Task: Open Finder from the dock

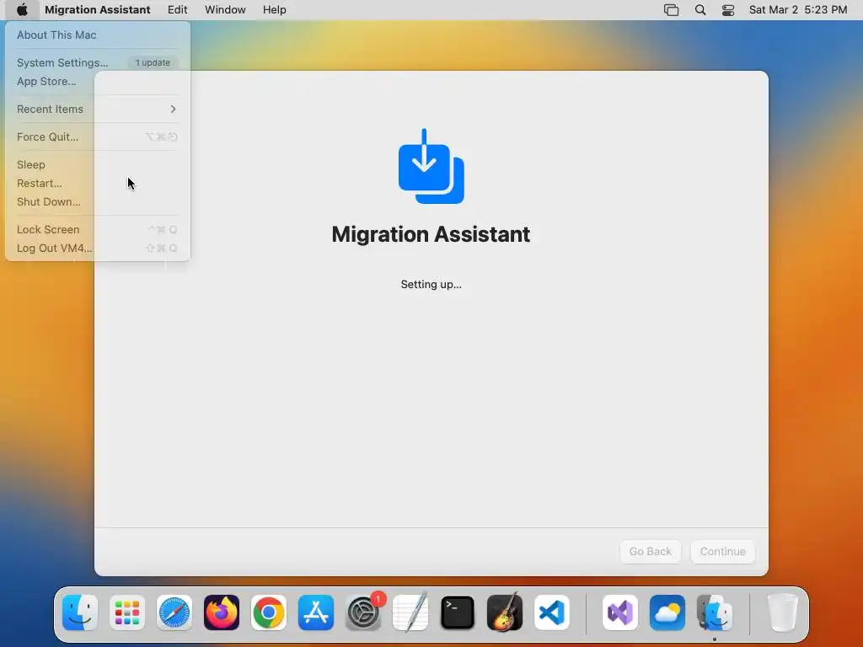Action: pyautogui.click(x=80, y=612)
